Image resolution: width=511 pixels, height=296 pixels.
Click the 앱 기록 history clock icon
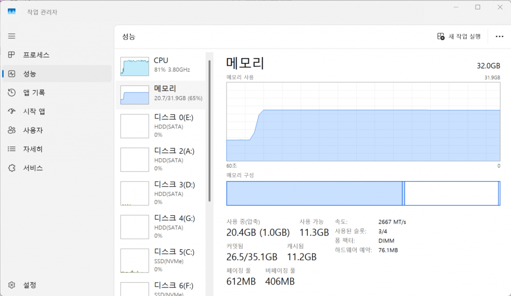pyautogui.click(x=12, y=93)
